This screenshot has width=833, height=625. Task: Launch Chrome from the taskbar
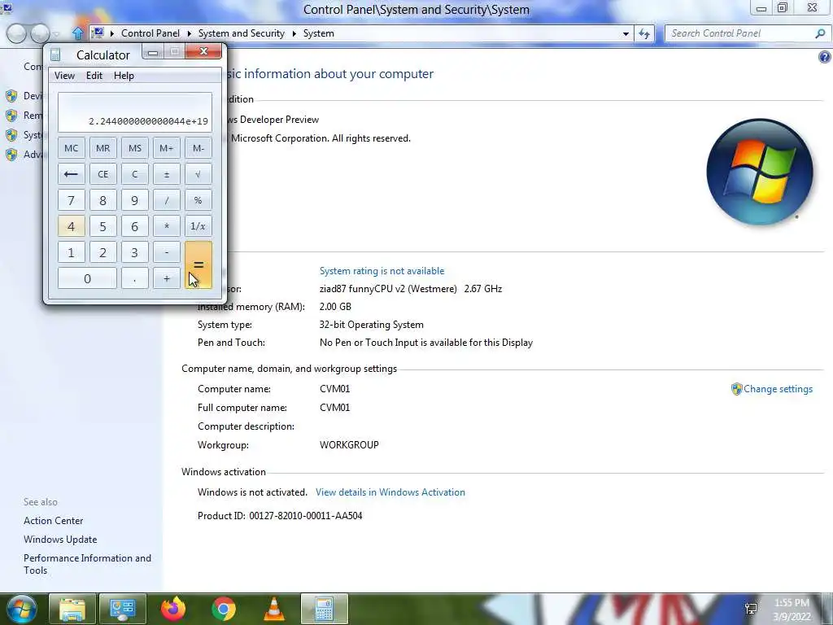(224, 609)
